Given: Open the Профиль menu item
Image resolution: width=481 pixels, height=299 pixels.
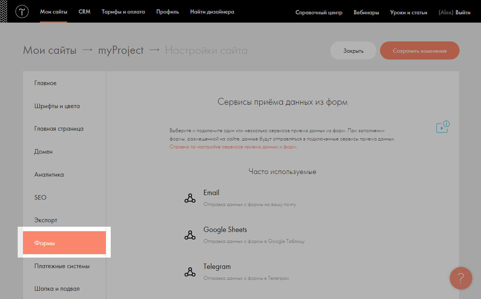Looking at the screenshot, I should (x=168, y=12).
